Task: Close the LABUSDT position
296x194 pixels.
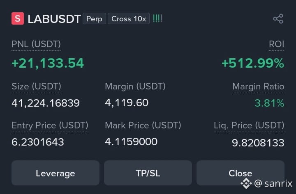Action: tap(240, 173)
